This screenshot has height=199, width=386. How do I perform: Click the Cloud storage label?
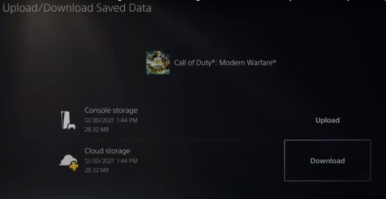[107, 151]
